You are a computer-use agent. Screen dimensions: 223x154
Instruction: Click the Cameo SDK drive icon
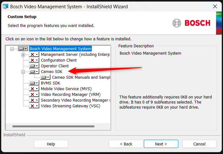[x=32, y=72]
